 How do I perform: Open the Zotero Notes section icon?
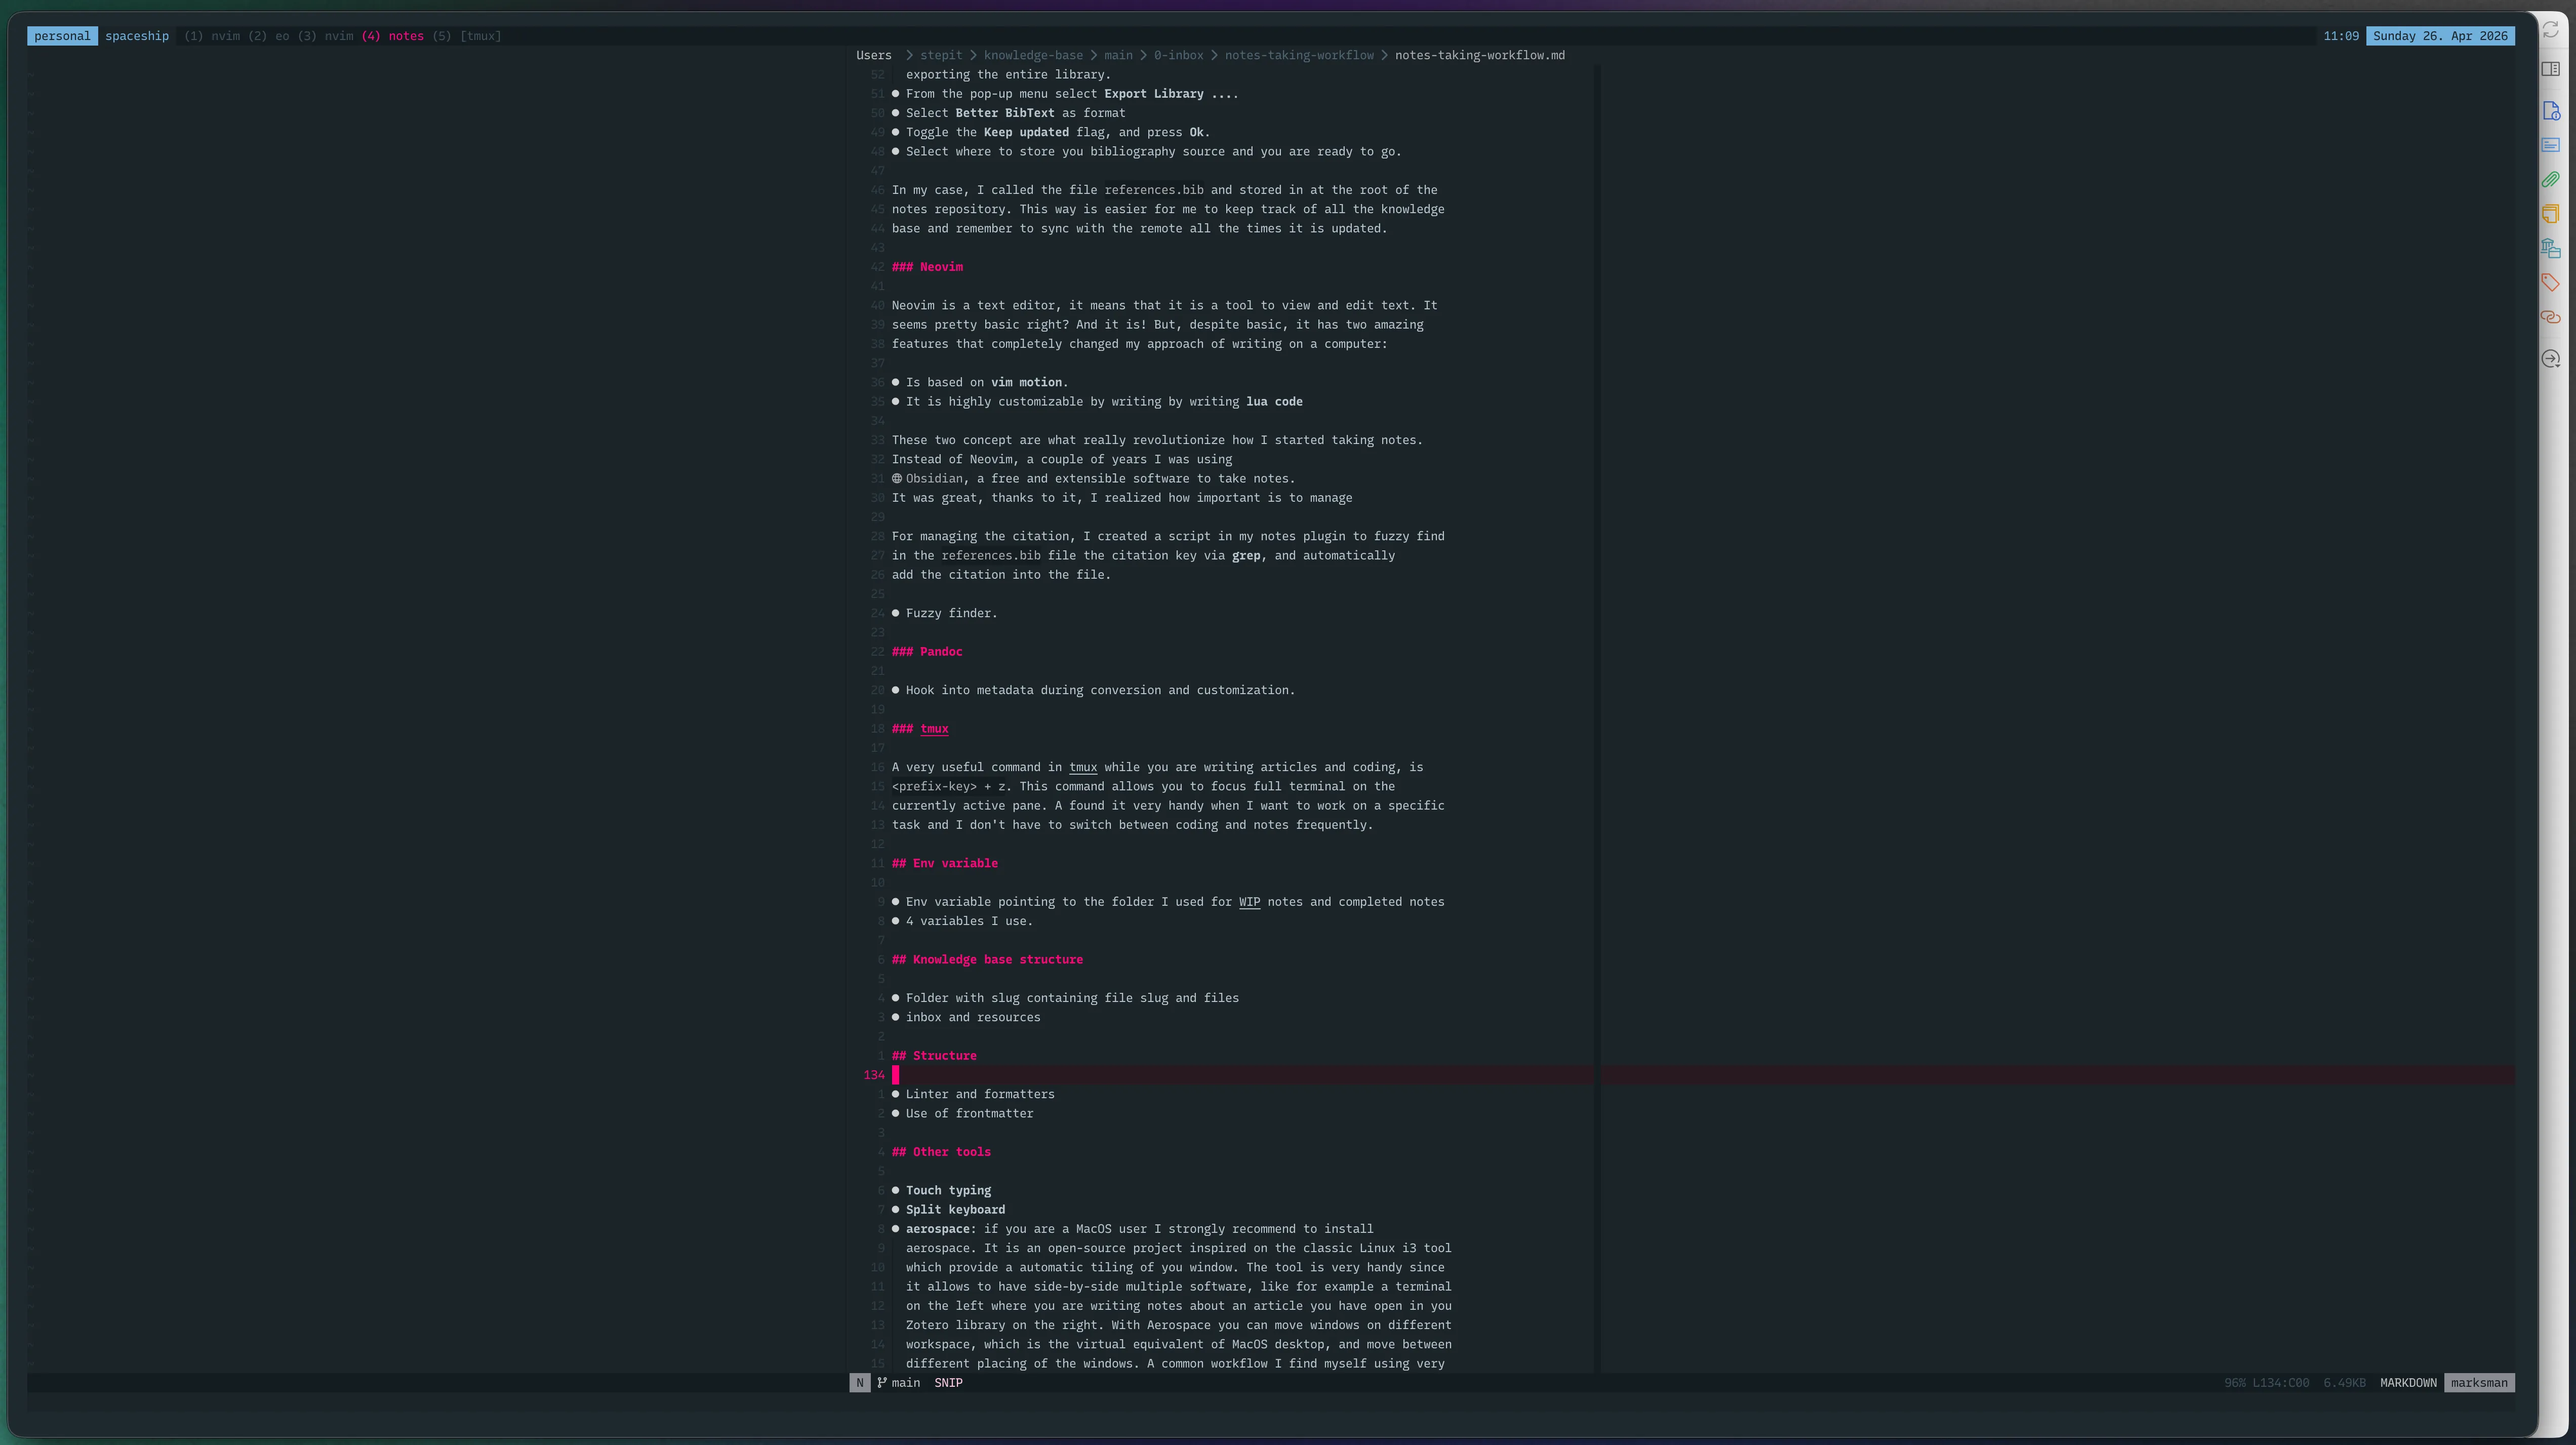click(2551, 214)
